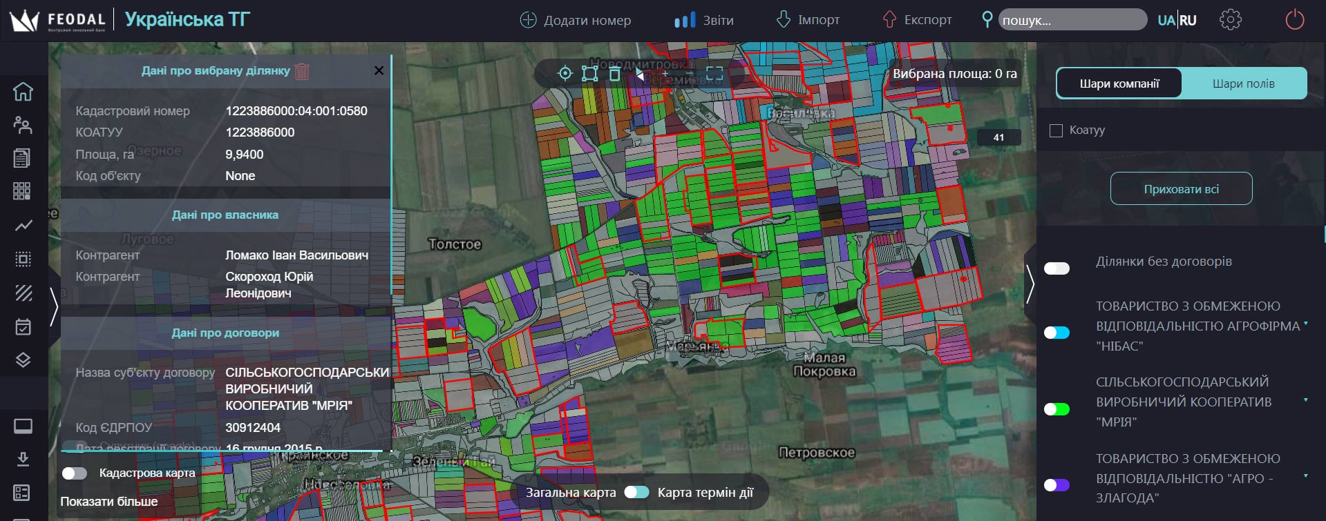Screen dimensions: 1326x521
Task: Center map using the locate target tool
Action: (565, 74)
